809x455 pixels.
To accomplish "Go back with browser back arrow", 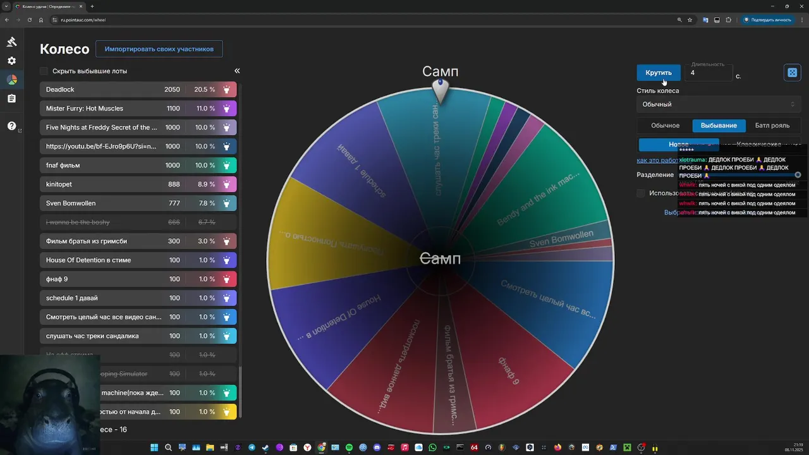I will [x=7, y=20].
